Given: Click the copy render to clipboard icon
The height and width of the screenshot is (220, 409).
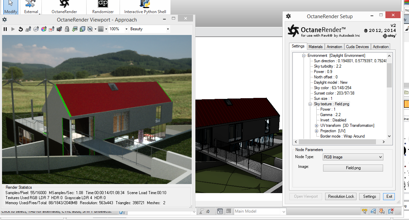Looking at the screenshot, I should click(83, 29).
